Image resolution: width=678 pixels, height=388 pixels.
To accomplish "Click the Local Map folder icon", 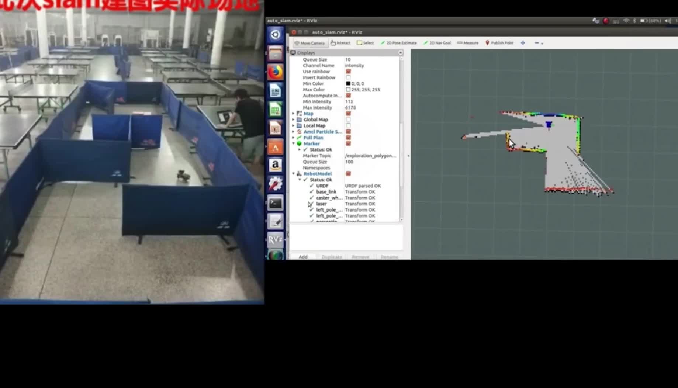I will [299, 126].
